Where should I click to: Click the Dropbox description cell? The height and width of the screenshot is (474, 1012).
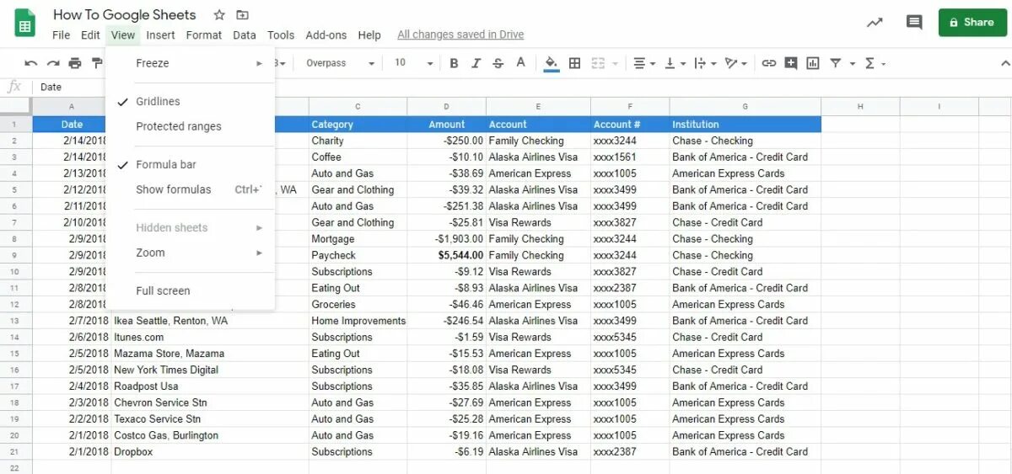pos(210,452)
